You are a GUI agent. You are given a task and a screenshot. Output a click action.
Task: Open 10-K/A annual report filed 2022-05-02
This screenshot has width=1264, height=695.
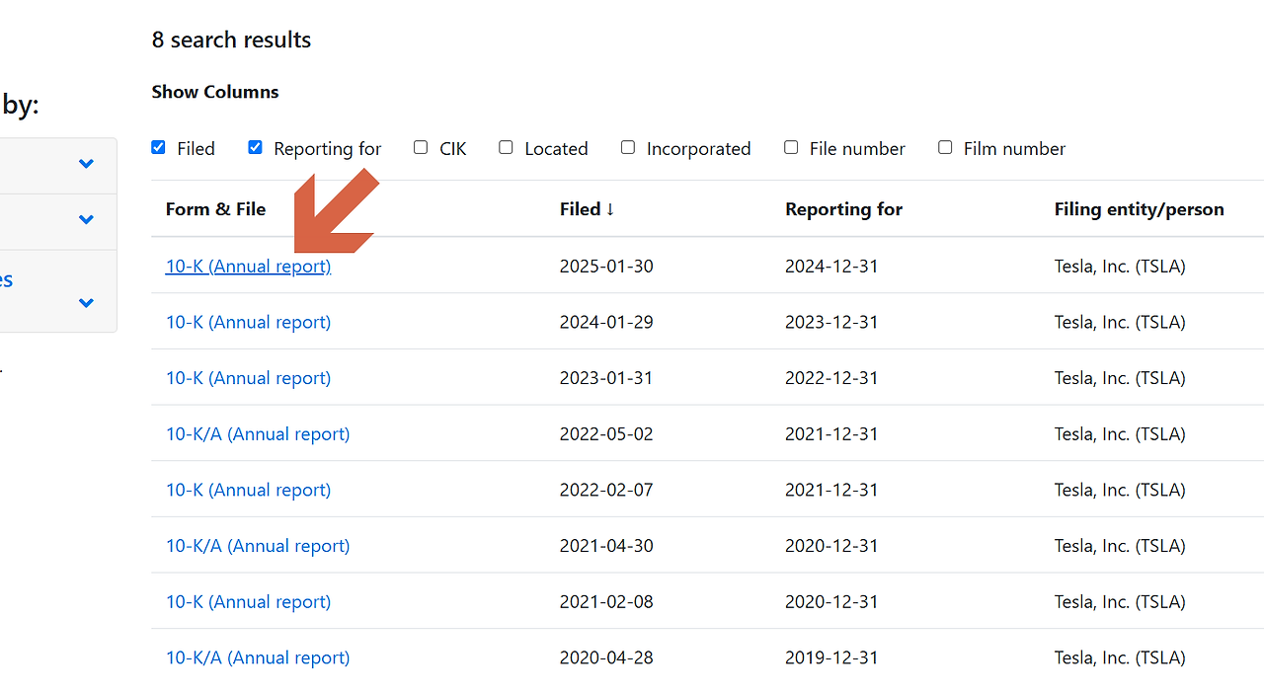pos(258,434)
